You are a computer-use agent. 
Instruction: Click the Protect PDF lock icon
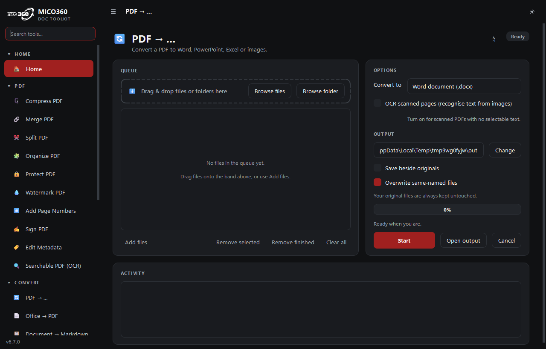click(x=16, y=174)
